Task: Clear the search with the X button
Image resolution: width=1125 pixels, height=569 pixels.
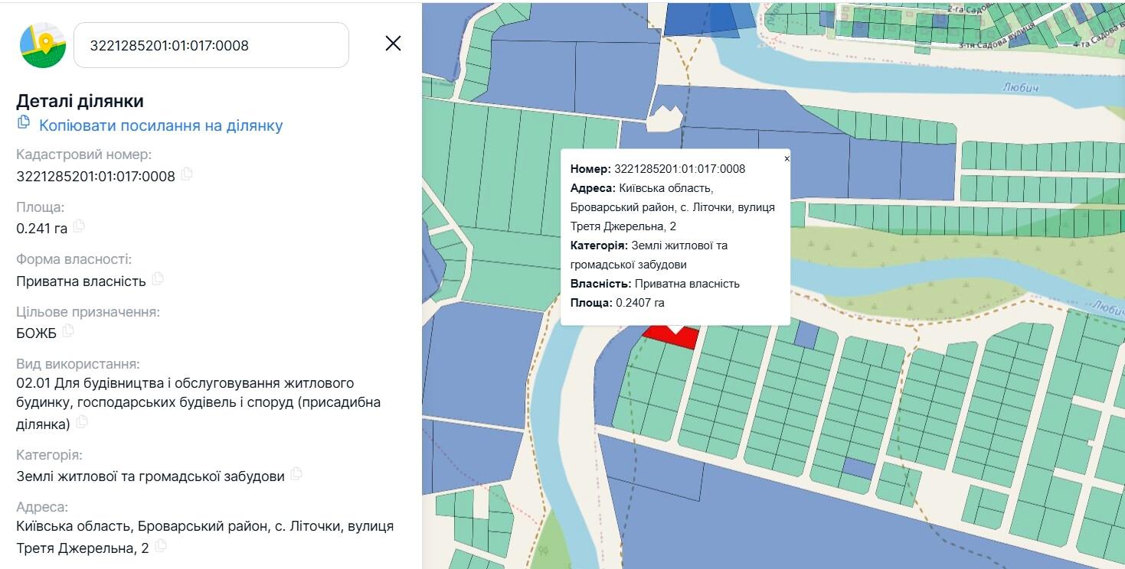Action: coord(393,44)
